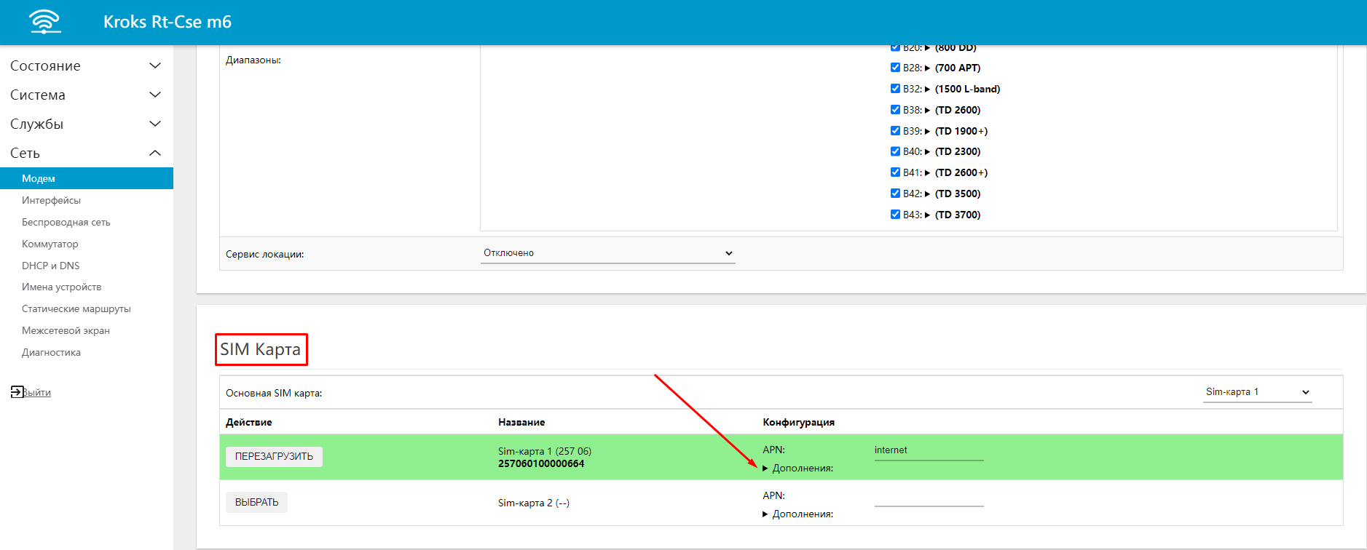This screenshot has height=550, width=1367.
Task: Click the Sim-карта 2 (--) label
Action: point(534,503)
